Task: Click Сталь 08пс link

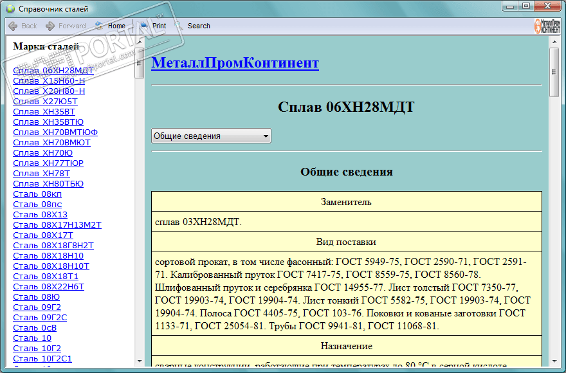Action: tap(37, 204)
